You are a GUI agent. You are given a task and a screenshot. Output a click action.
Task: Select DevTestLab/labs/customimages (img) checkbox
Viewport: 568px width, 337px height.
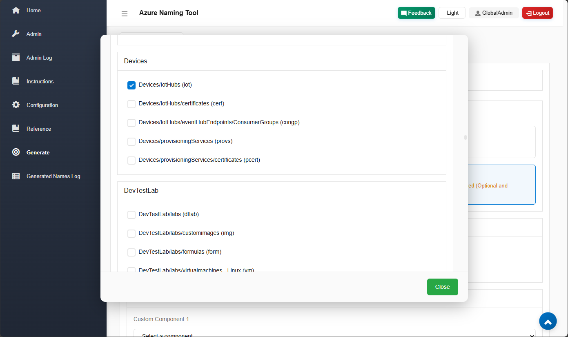pos(131,234)
